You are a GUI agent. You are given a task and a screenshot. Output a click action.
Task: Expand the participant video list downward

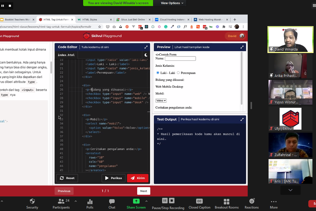[290, 190]
